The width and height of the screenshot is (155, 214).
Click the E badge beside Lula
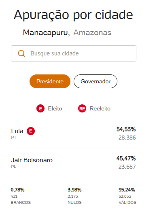point(31,131)
